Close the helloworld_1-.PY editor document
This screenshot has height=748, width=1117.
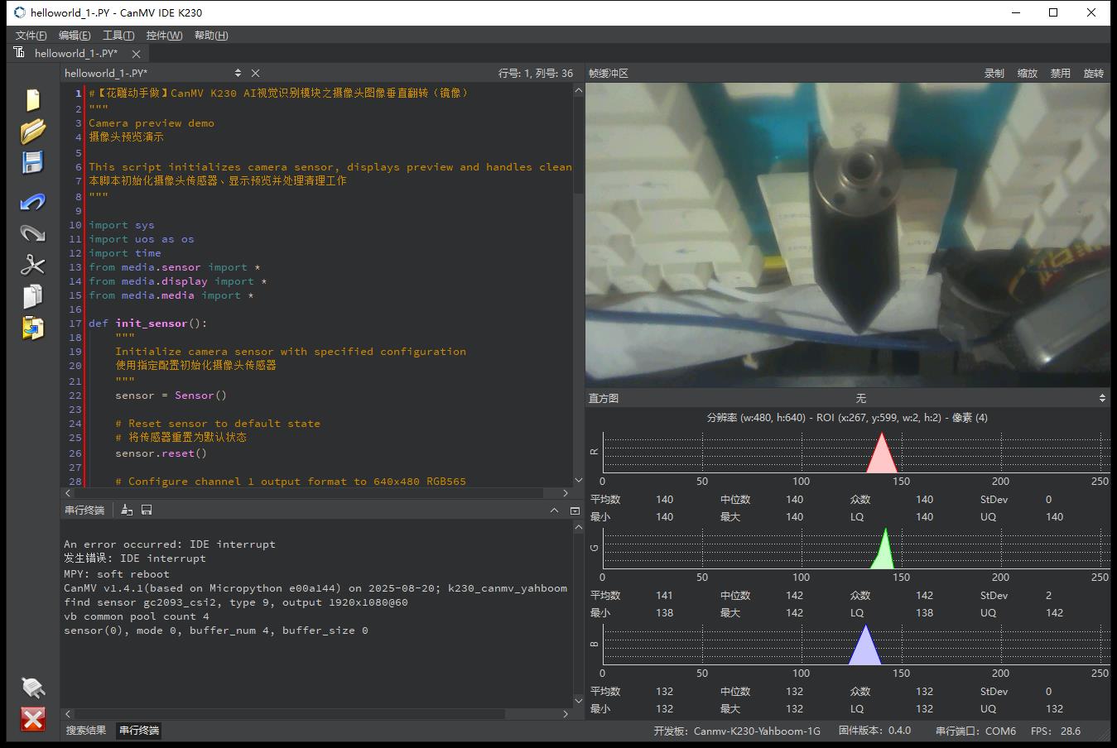(255, 73)
